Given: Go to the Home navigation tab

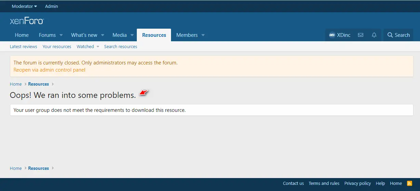Looking at the screenshot, I should coord(22,35).
